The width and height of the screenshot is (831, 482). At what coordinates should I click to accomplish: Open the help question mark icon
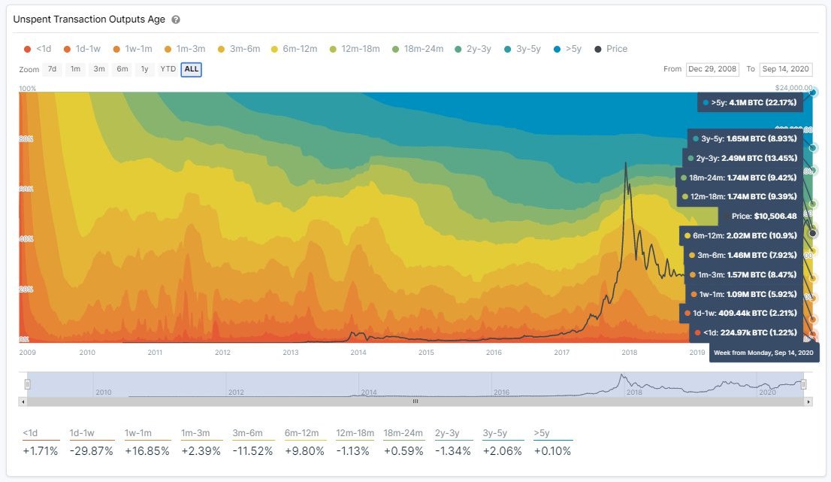click(176, 20)
